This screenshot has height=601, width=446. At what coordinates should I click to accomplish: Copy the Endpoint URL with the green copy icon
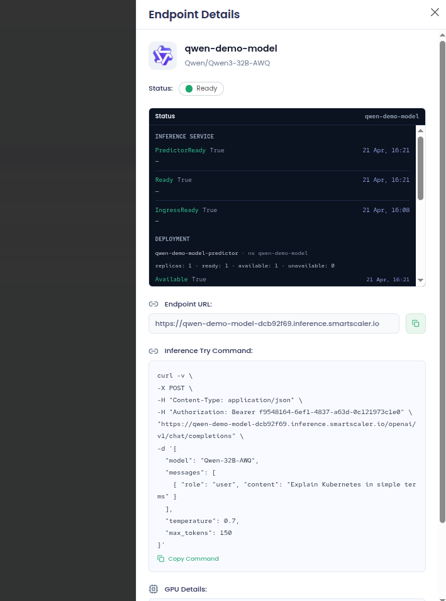(x=416, y=323)
